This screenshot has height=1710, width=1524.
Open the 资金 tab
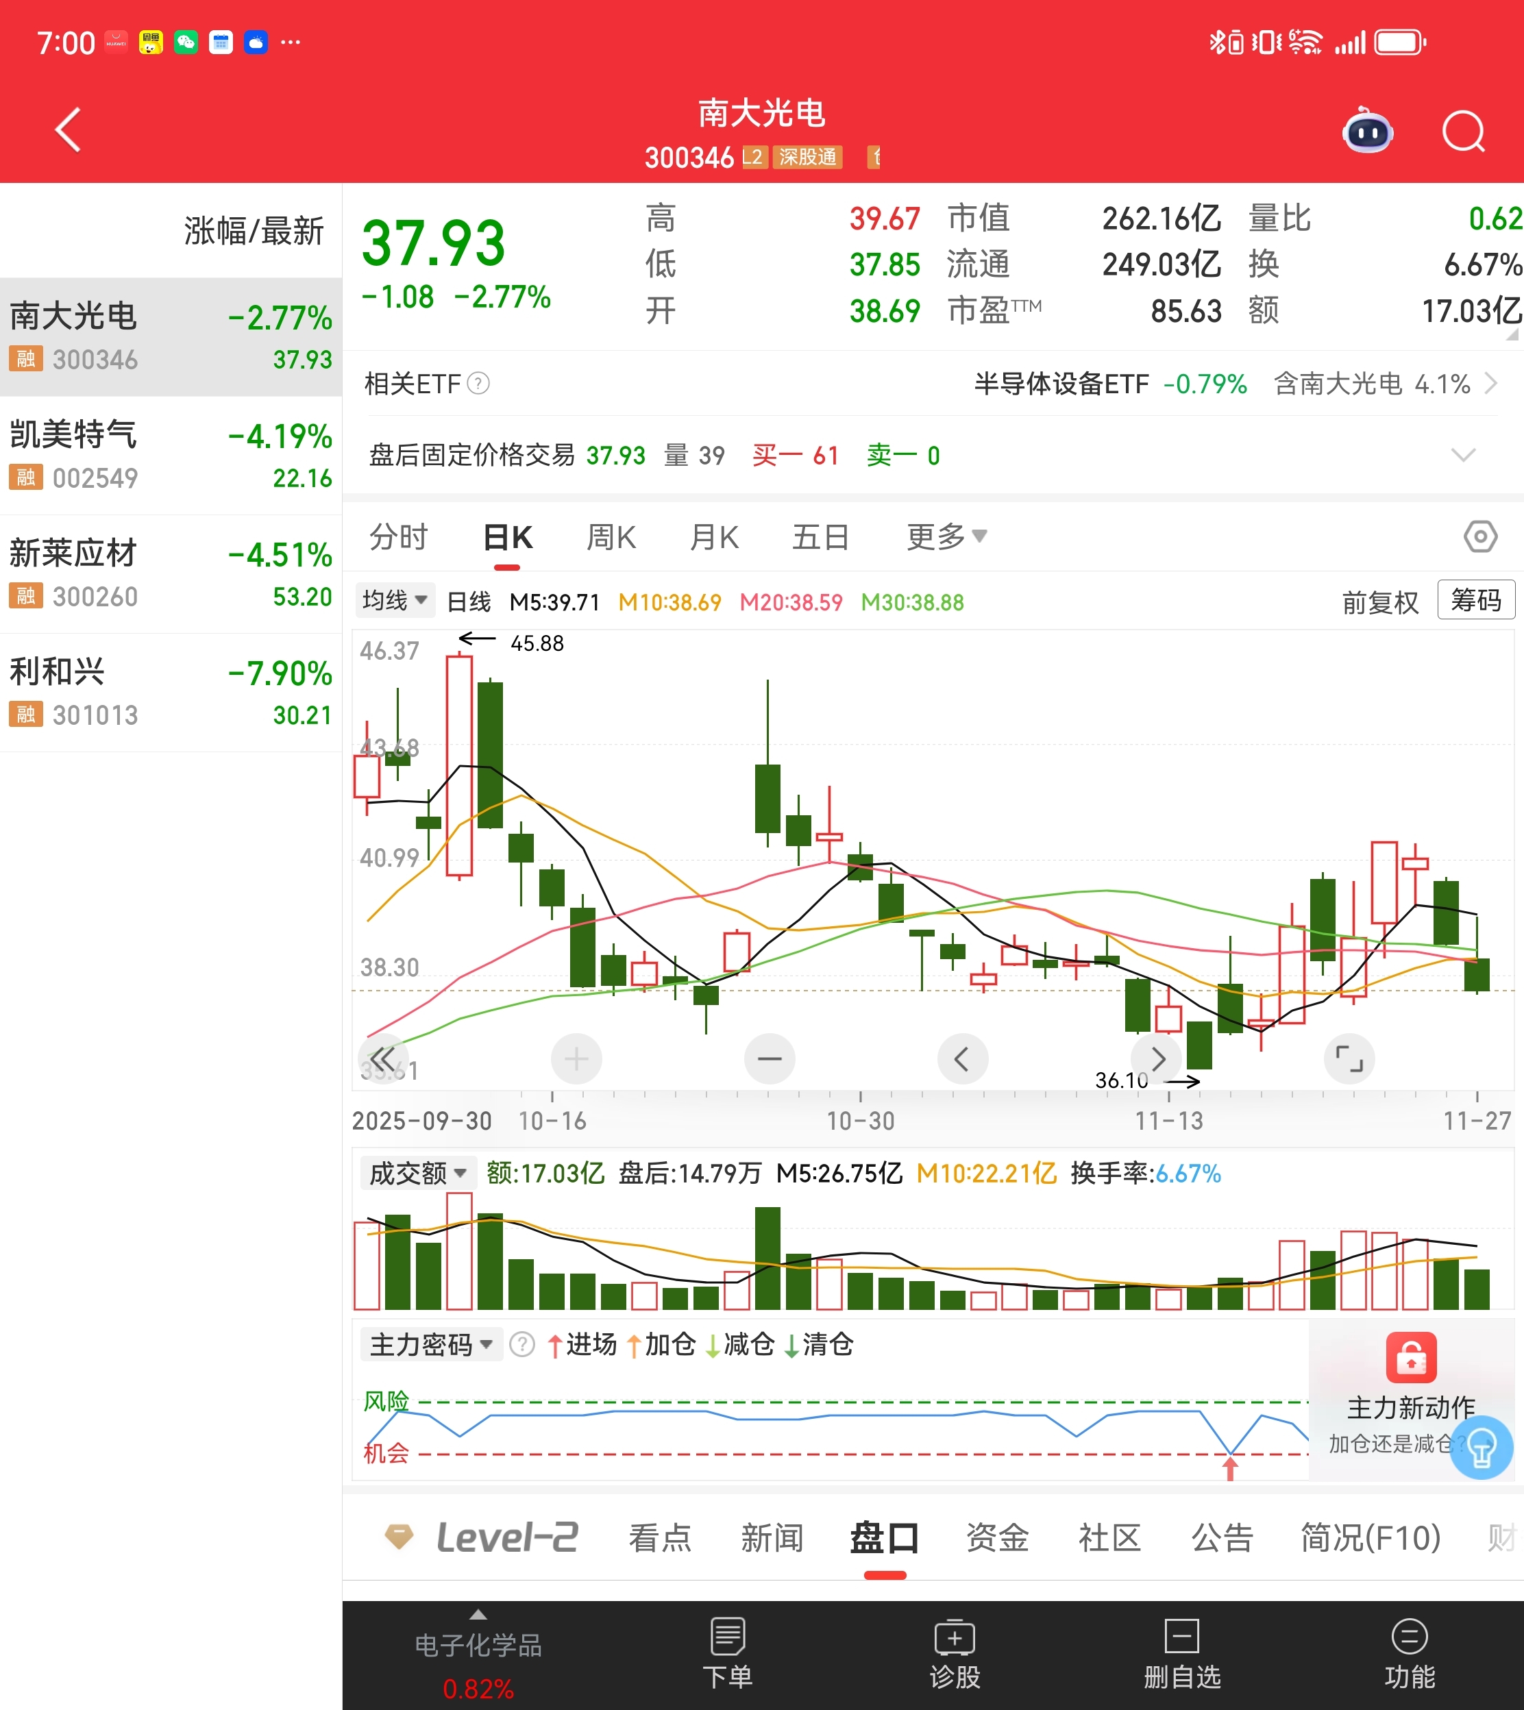[x=996, y=1537]
